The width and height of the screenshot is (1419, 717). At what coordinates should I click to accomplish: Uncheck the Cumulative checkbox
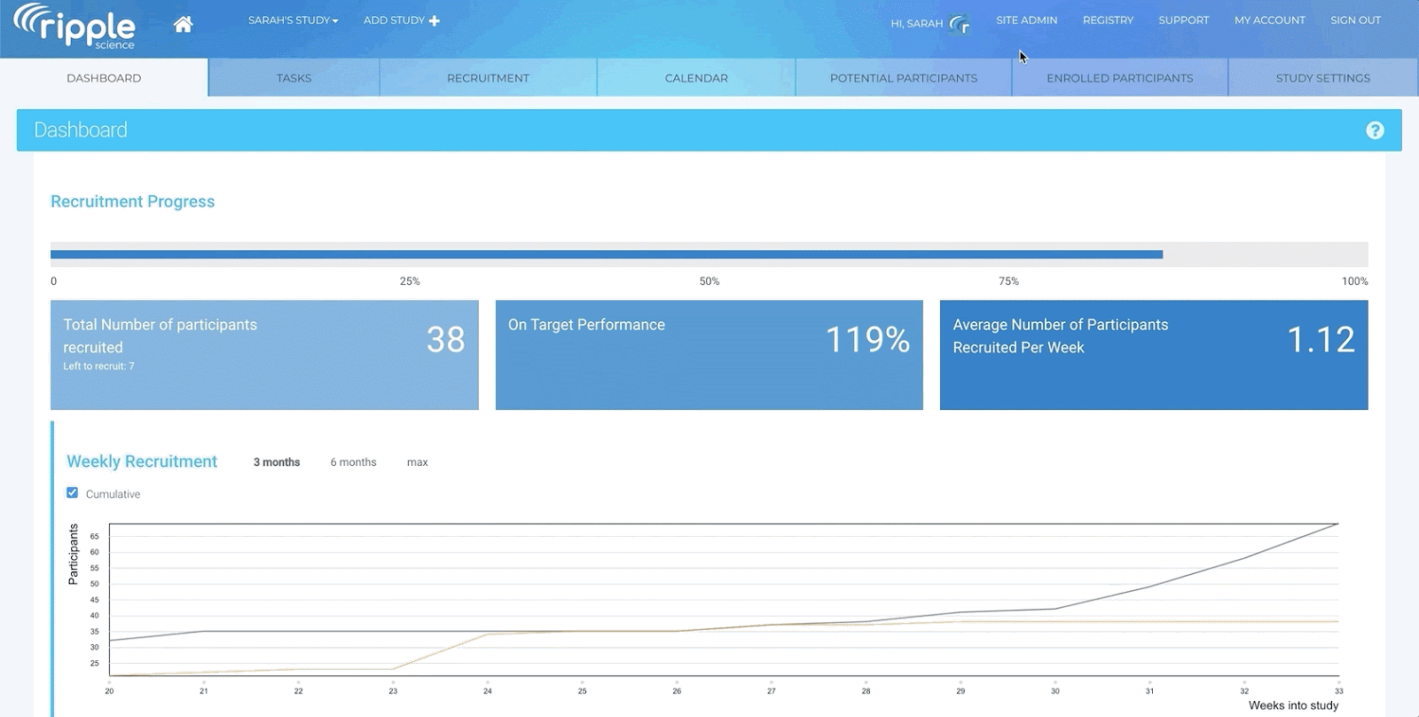coord(73,492)
